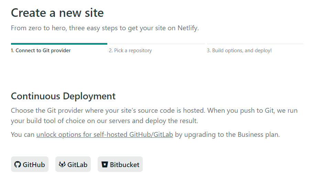Click the Bitbucket bucket logo icon
313x176 pixels.
point(105,164)
